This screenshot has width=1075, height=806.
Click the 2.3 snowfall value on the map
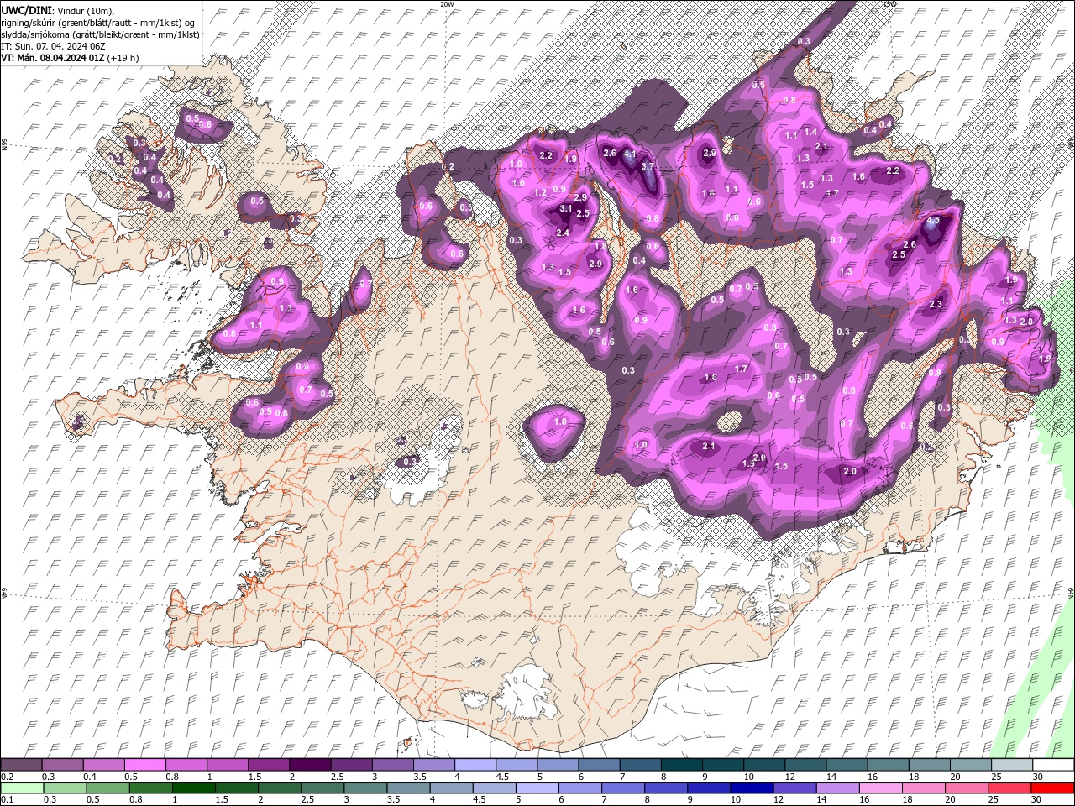coord(936,304)
